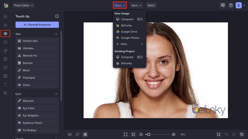Viewport: 248px width, 139px height.
Task: Open the Photo Editor dropdown
Action: (x=23, y=5)
